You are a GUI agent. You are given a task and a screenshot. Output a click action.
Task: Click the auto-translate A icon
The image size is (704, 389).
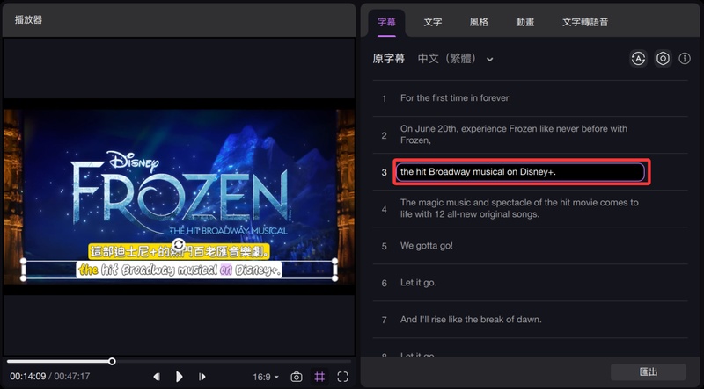638,58
